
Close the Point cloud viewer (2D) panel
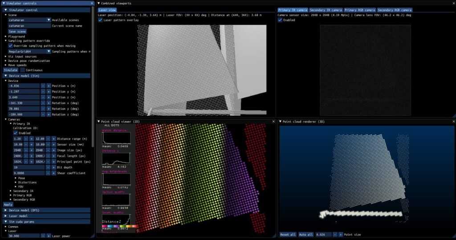tap(273, 121)
